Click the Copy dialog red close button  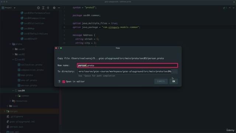click(56, 48)
